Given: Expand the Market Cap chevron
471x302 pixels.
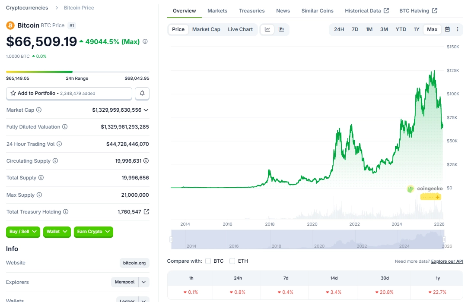Looking at the screenshot, I should tap(146, 110).
